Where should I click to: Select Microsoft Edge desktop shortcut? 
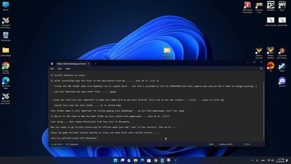pyautogui.click(x=5, y=83)
